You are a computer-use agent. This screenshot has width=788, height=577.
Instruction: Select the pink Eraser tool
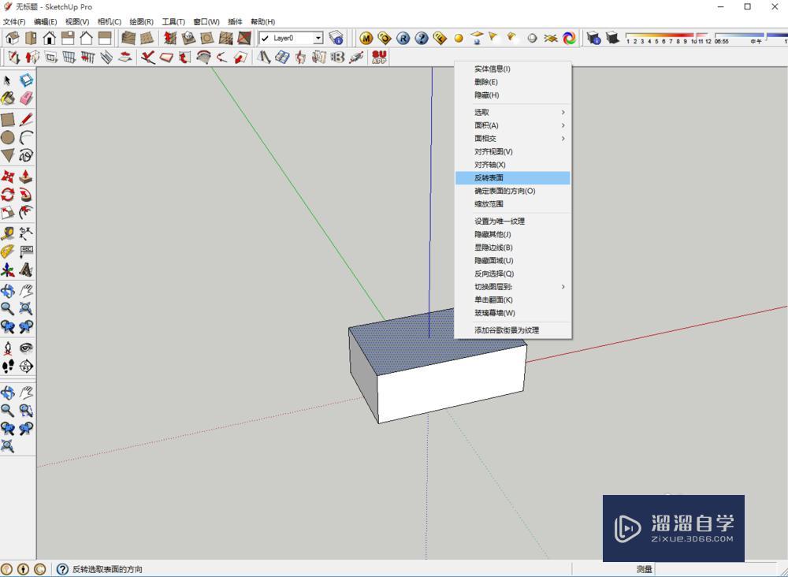(x=26, y=98)
